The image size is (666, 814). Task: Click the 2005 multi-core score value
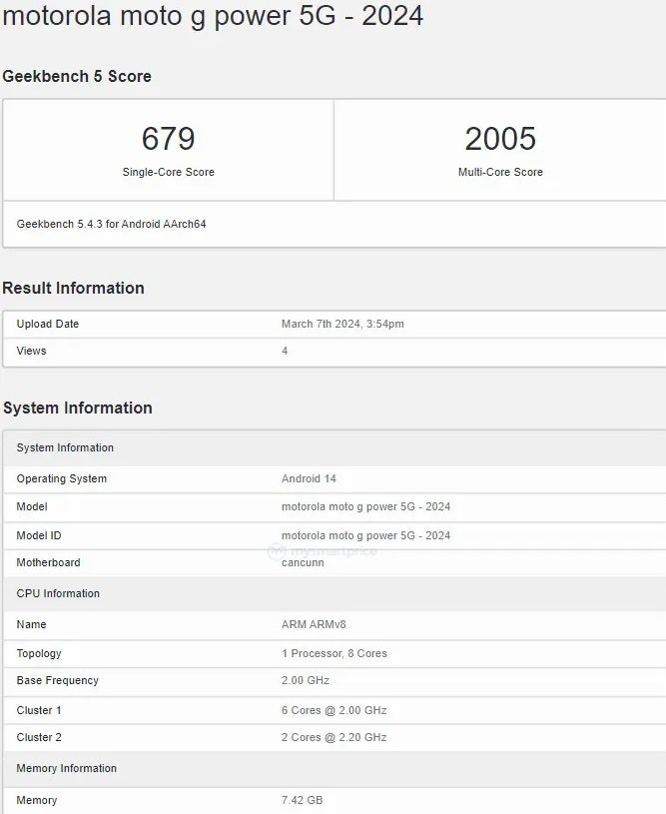[x=500, y=139]
